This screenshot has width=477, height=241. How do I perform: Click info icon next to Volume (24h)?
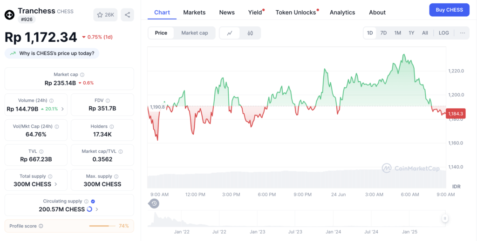51,101
